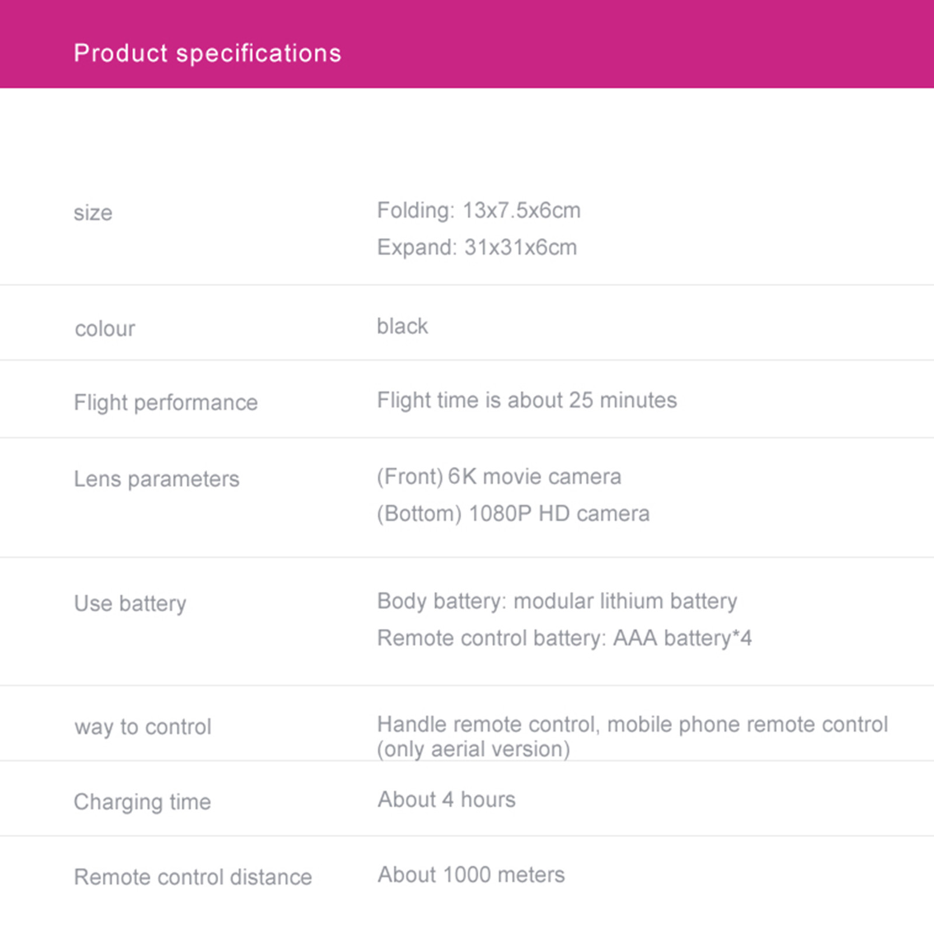Click the About 4 hours value
The height and width of the screenshot is (934, 934).
coord(447,800)
